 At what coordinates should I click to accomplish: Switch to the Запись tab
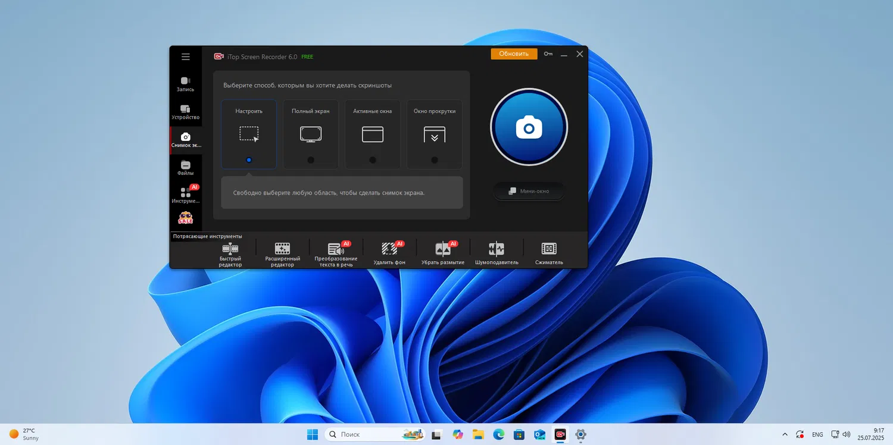185,84
